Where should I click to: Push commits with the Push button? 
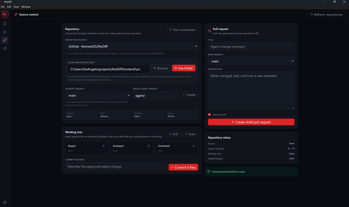pyautogui.click(x=190, y=134)
